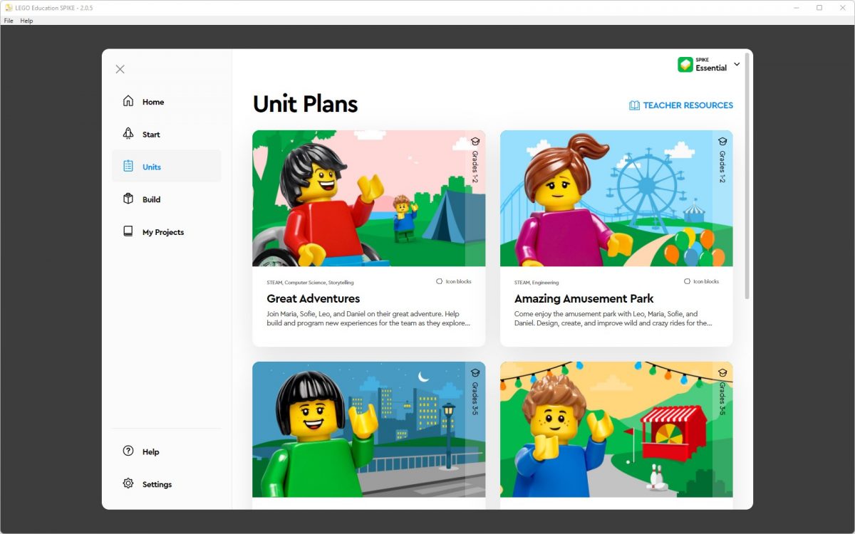Screen dimensions: 855x534
Task: Open the Help menu in menu bar
Action: [x=26, y=21]
